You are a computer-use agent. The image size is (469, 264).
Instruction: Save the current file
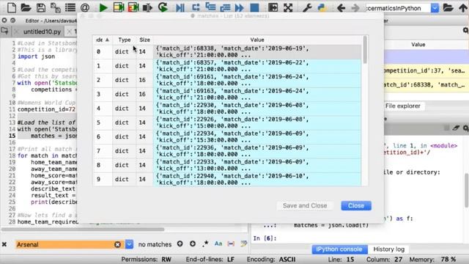pos(41,7)
